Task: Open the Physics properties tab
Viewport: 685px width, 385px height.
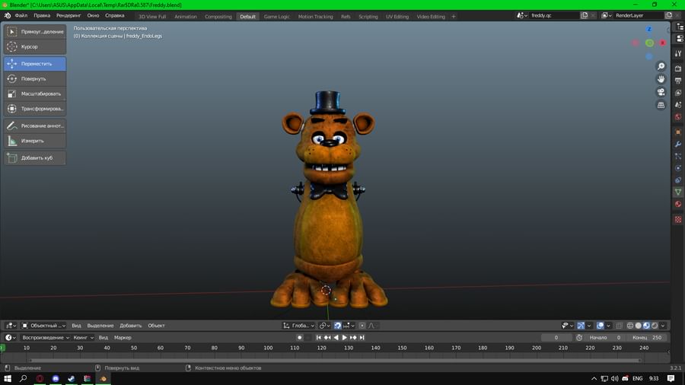Action: point(678,168)
